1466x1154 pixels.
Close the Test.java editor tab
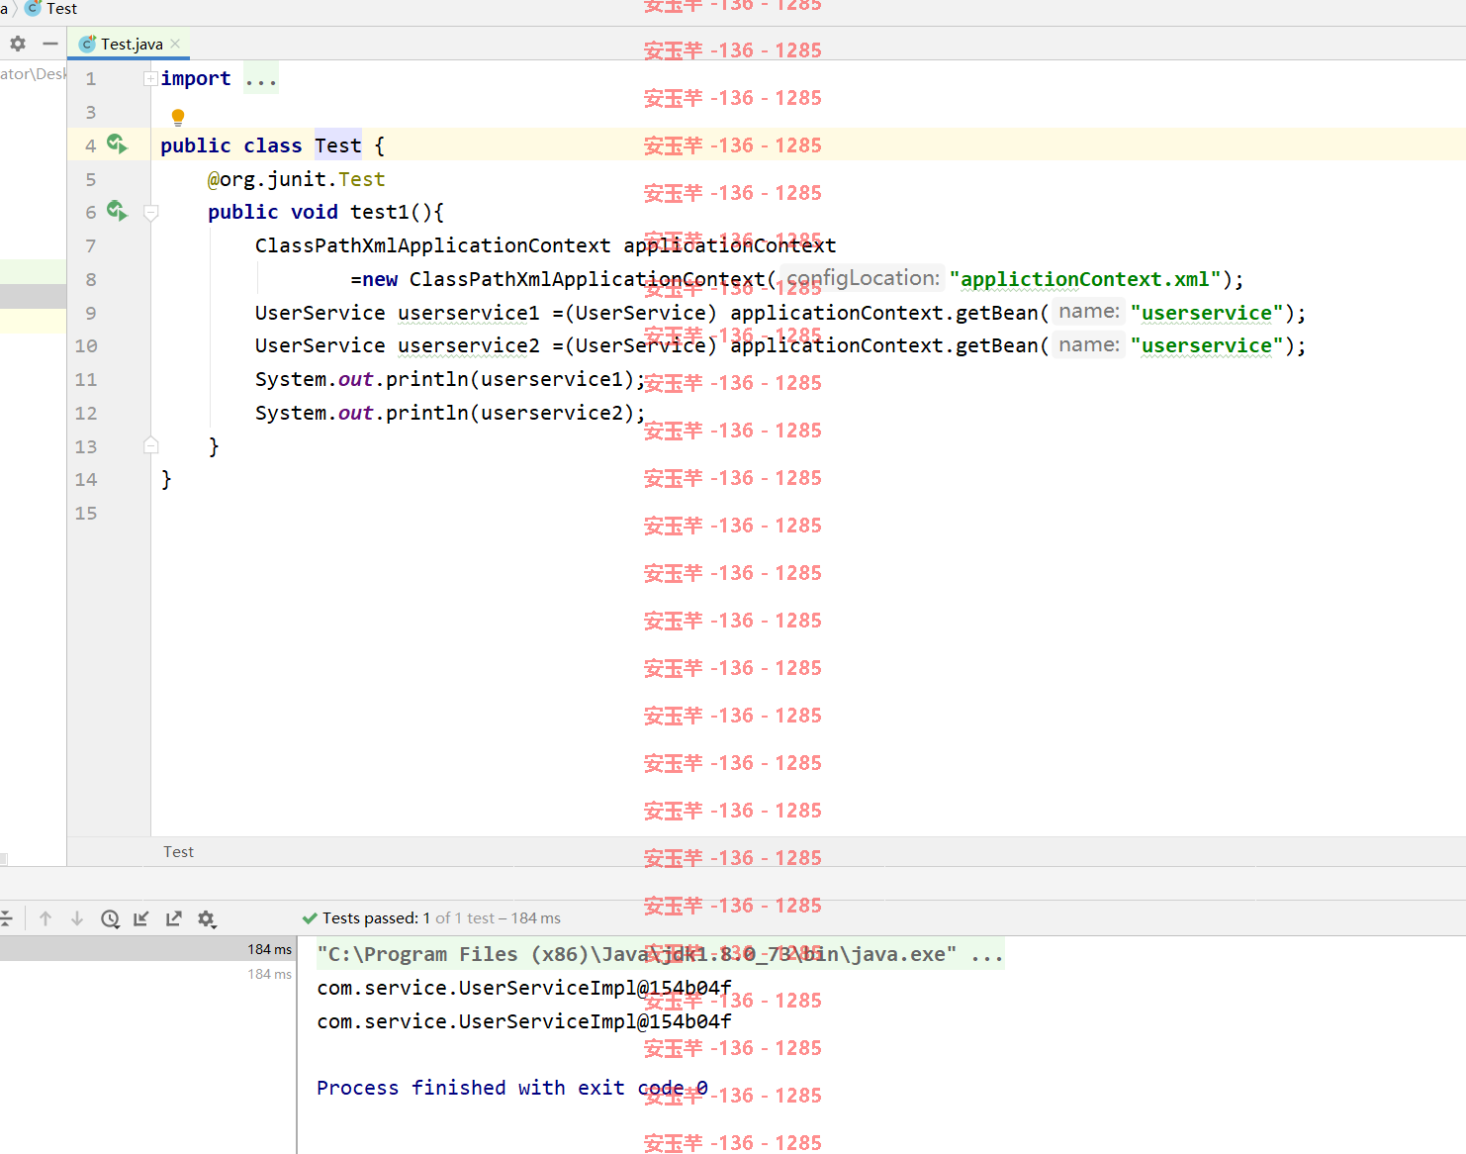click(175, 44)
